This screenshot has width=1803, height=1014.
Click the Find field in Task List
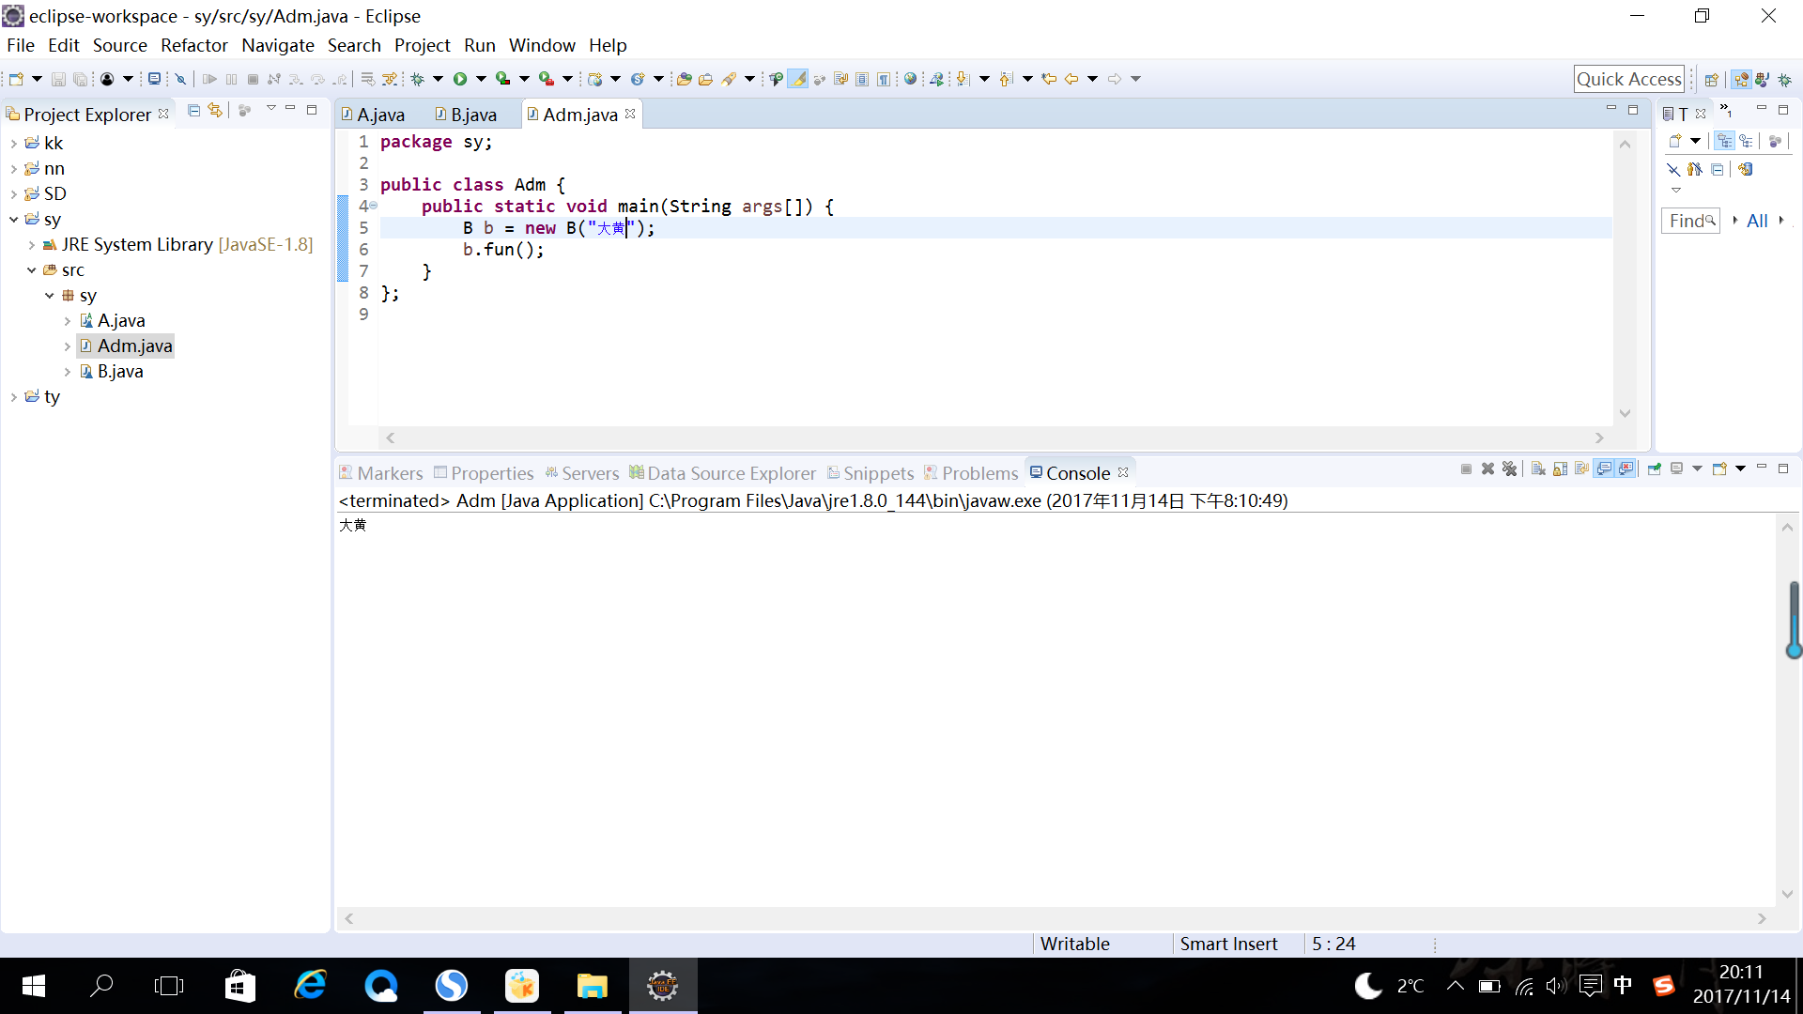[x=1689, y=221]
